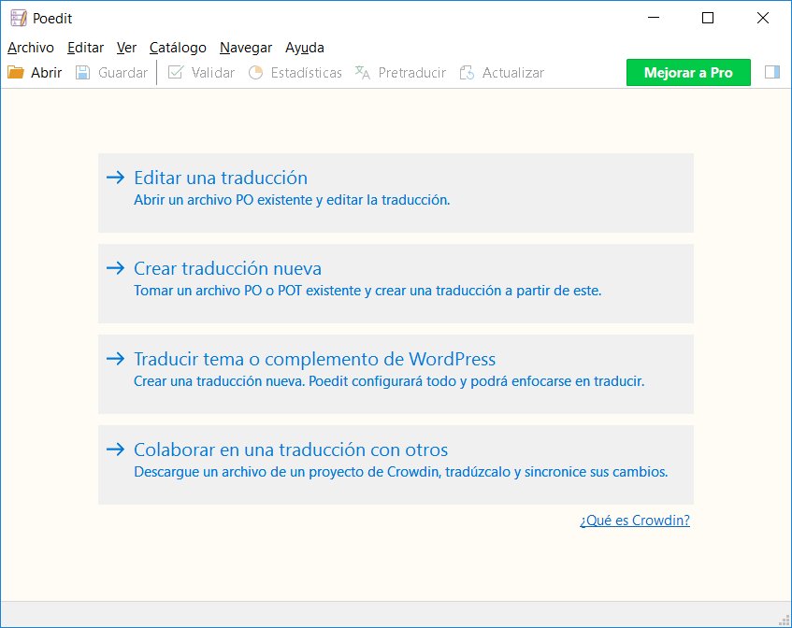Screen dimensions: 792x628
Task: Click the Validar checkmark icon
Action: 175,73
